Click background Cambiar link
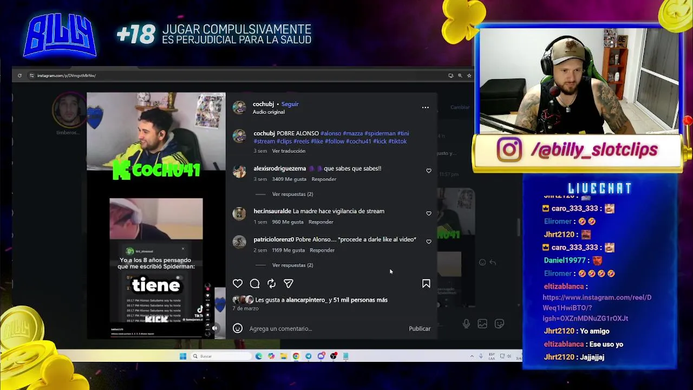Image resolution: width=693 pixels, height=390 pixels. [460, 107]
